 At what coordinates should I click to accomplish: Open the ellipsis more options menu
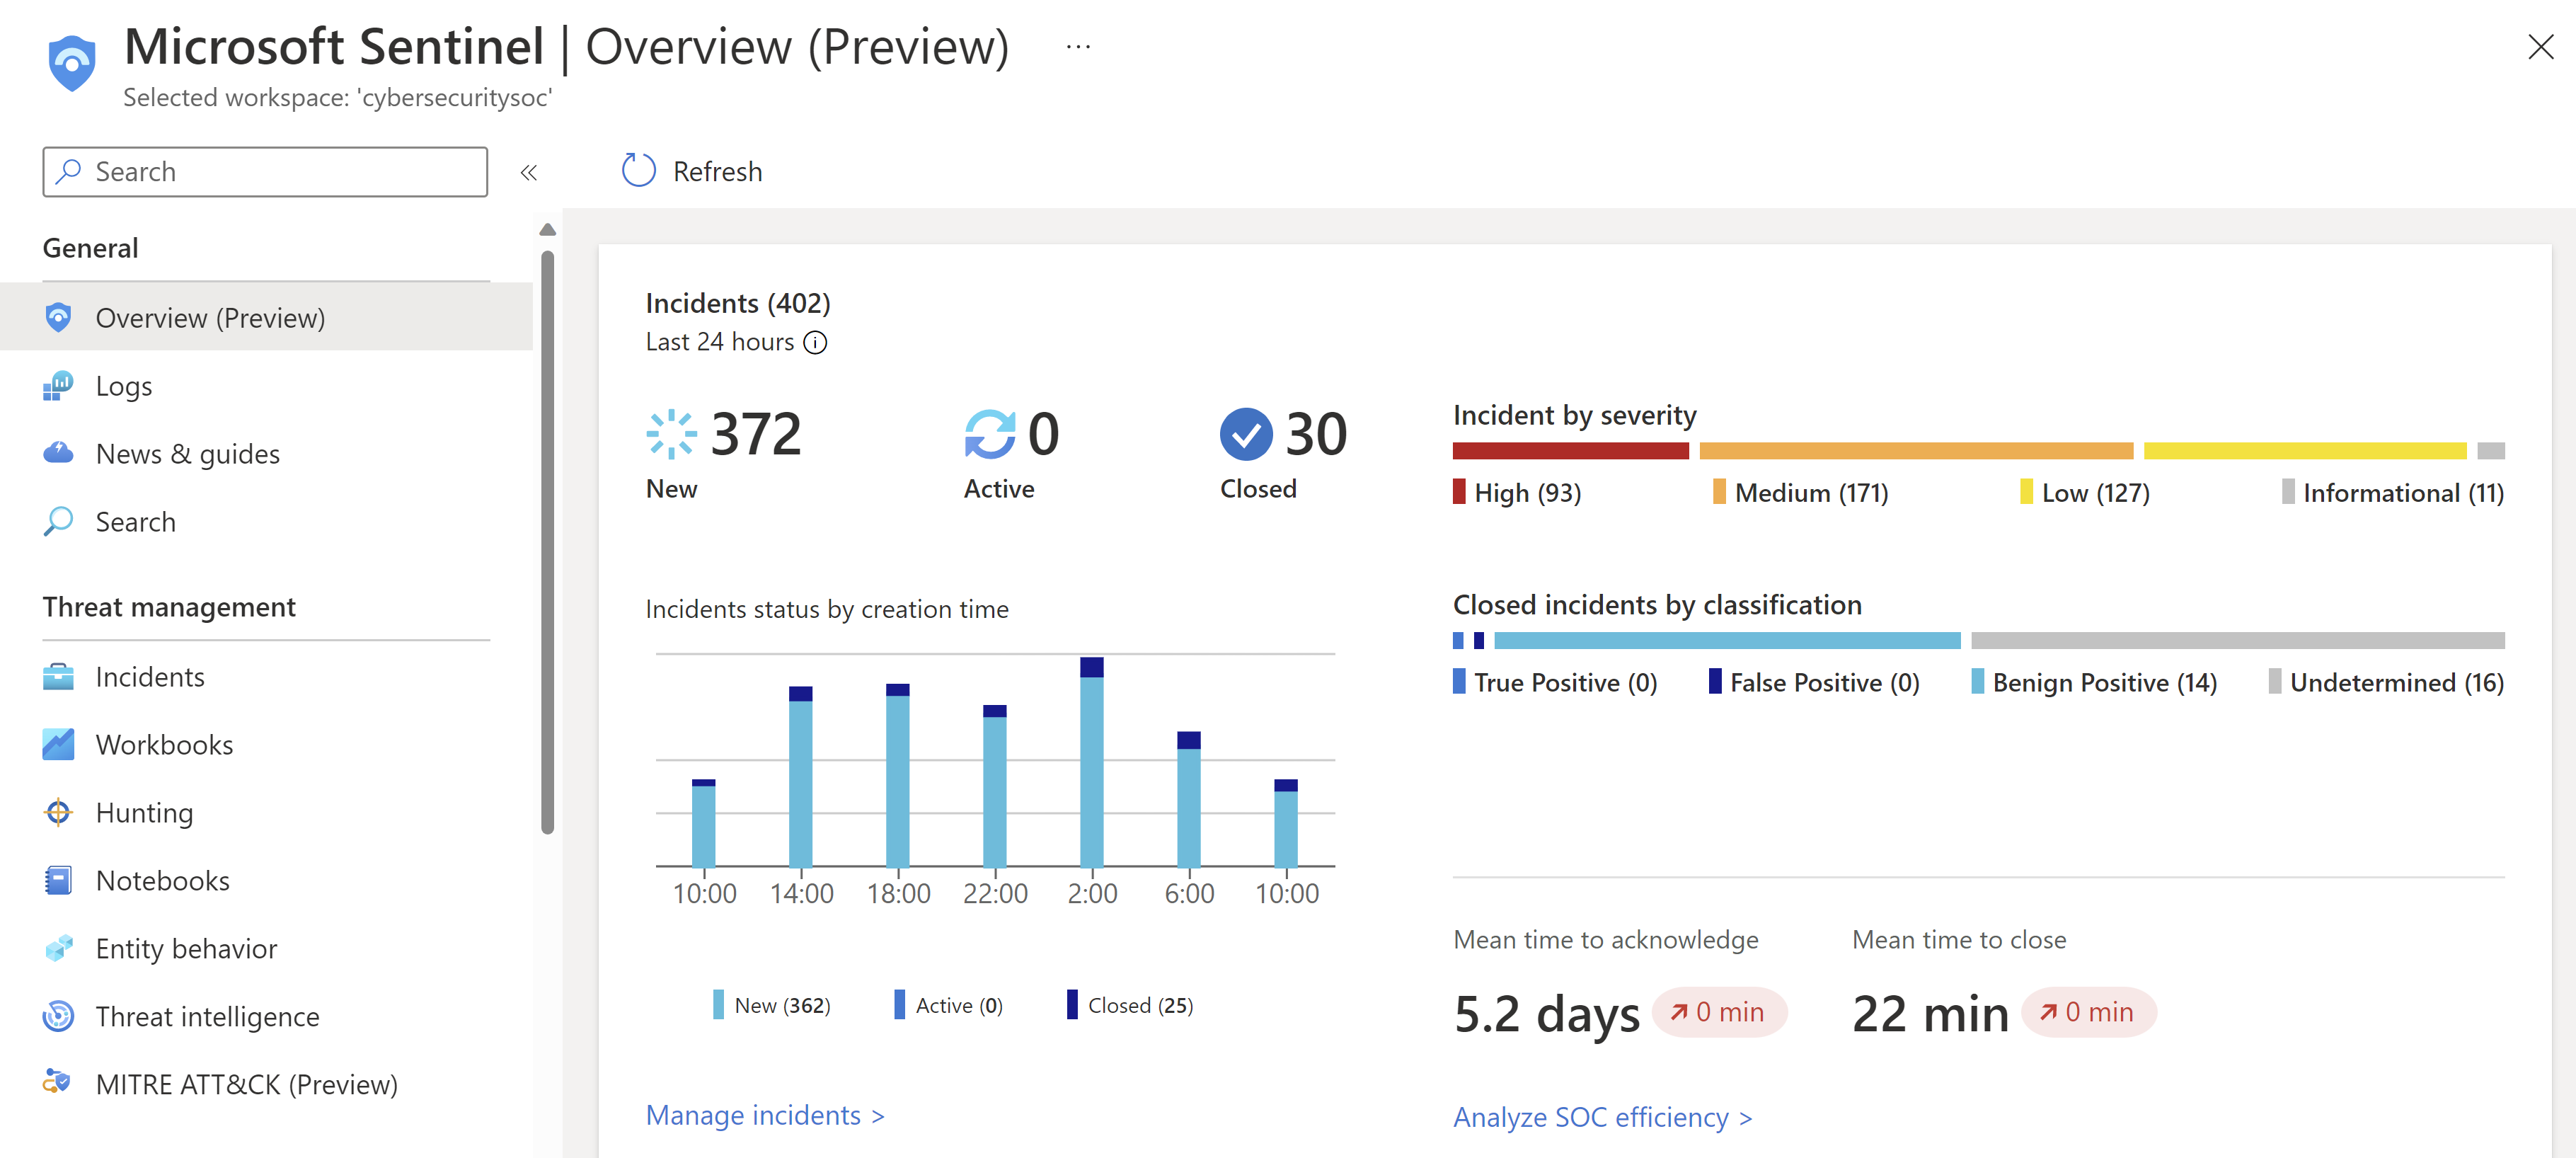tap(1078, 47)
